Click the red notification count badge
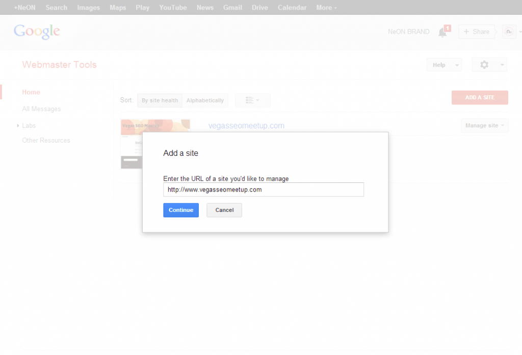Screen dimensions: 522x355 click(448, 29)
